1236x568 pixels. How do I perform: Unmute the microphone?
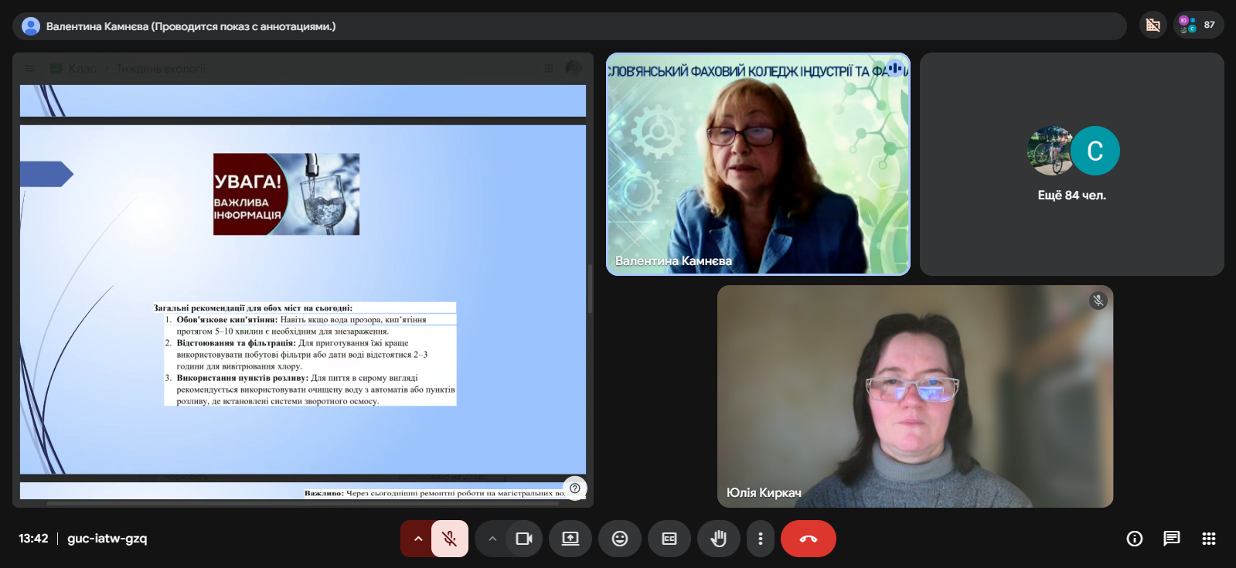click(449, 539)
